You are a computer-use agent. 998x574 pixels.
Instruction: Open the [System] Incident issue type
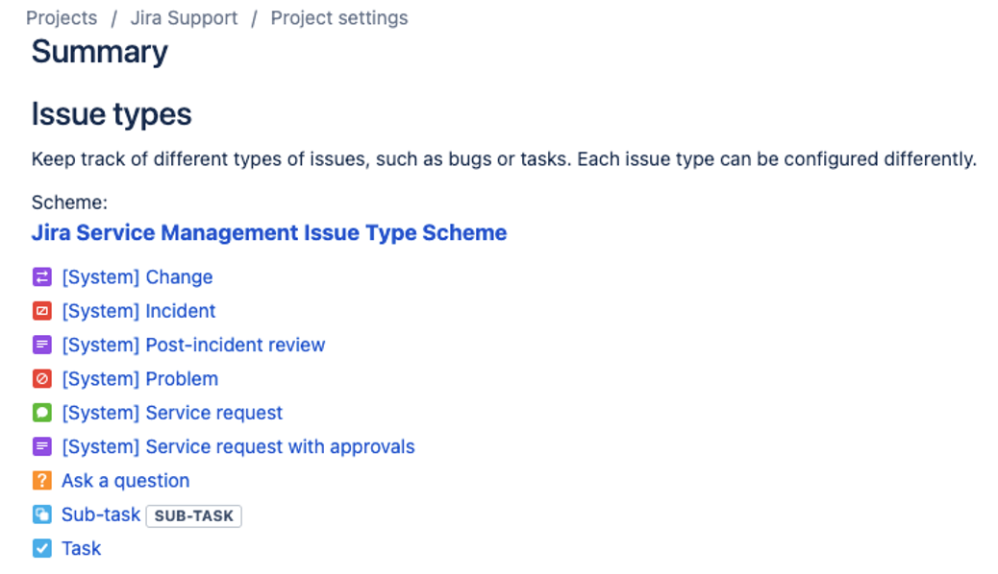coord(137,310)
